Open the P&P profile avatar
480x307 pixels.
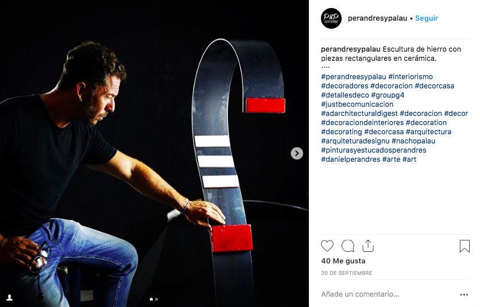pos(331,18)
